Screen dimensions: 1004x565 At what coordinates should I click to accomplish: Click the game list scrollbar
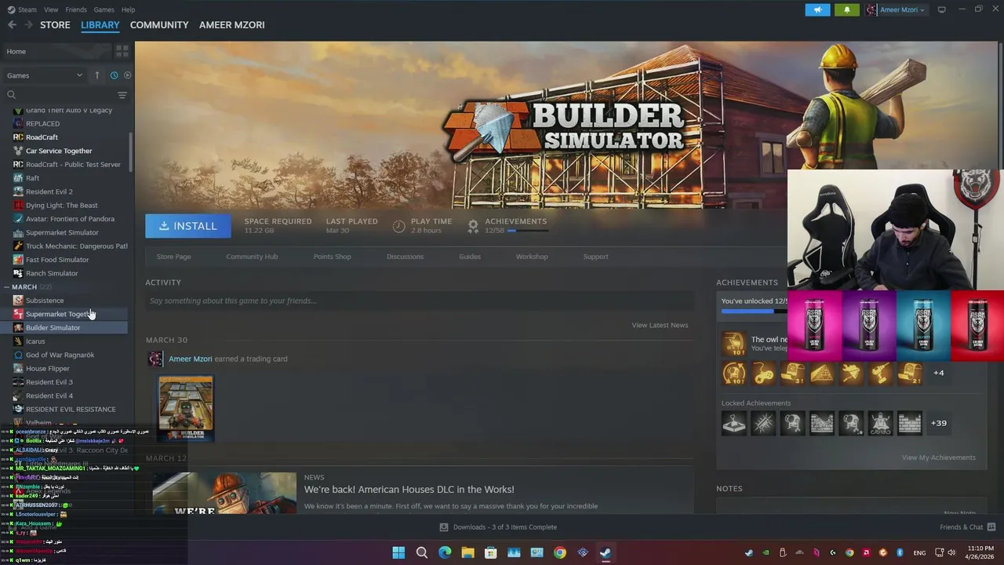point(130,153)
